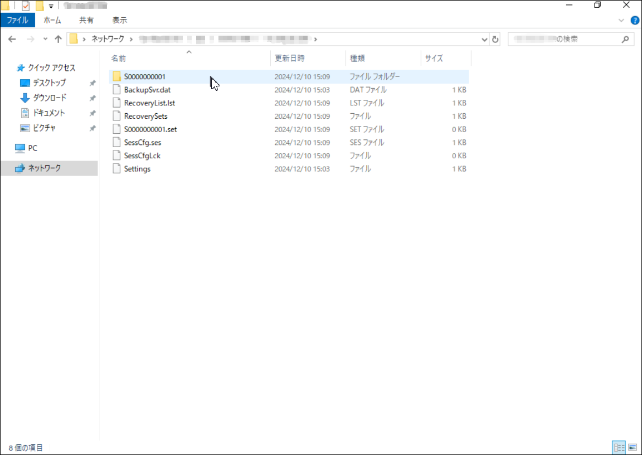Open address bar history dropdown

point(484,40)
